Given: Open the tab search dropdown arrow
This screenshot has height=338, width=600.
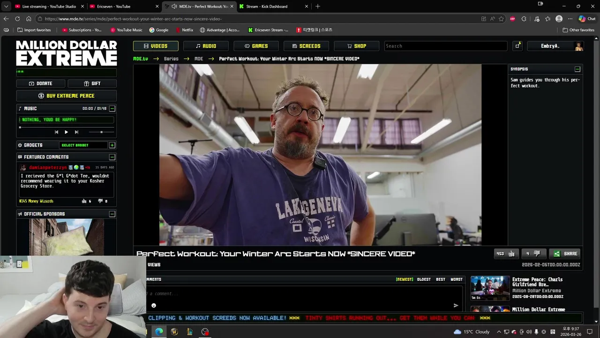Looking at the screenshot, I should pos(6,7).
